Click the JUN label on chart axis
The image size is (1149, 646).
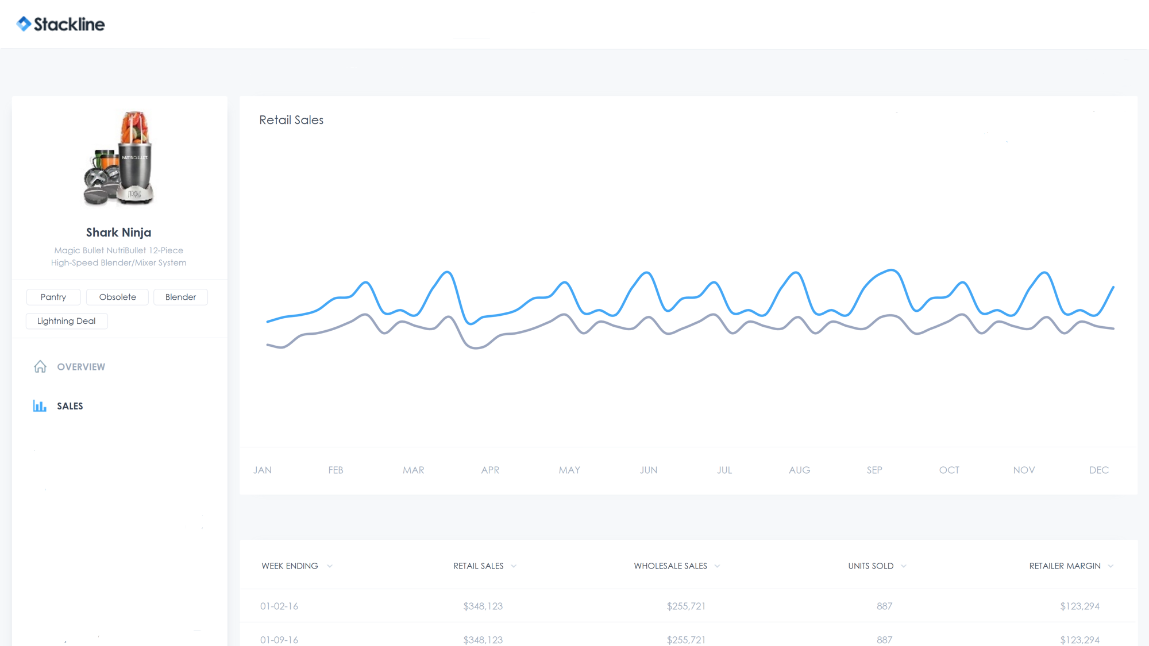pyautogui.click(x=649, y=470)
